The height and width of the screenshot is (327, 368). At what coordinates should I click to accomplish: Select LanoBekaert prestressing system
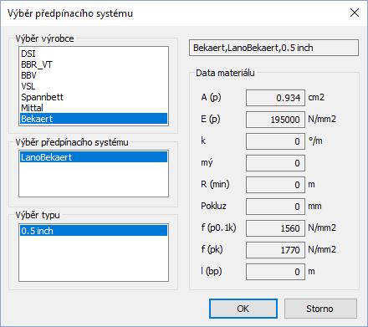pos(94,157)
